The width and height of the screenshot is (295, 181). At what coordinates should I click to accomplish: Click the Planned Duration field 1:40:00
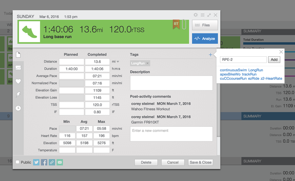click(72, 69)
